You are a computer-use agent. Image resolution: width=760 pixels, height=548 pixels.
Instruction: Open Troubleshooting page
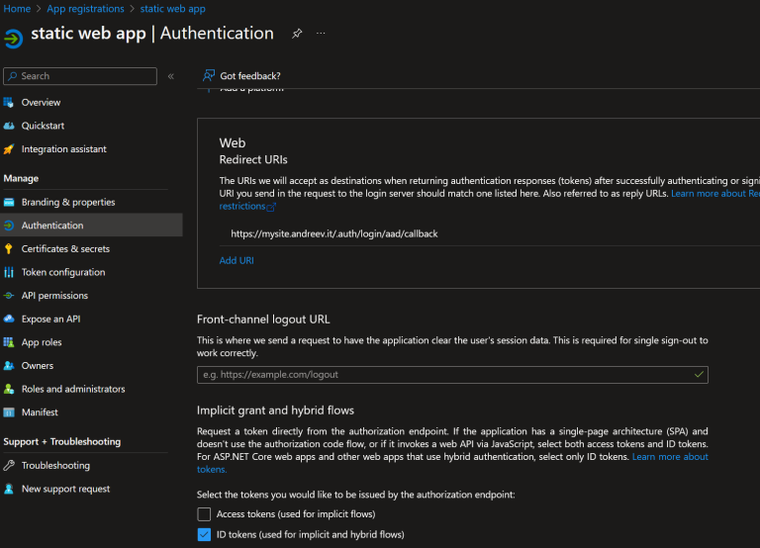pyautogui.click(x=55, y=466)
